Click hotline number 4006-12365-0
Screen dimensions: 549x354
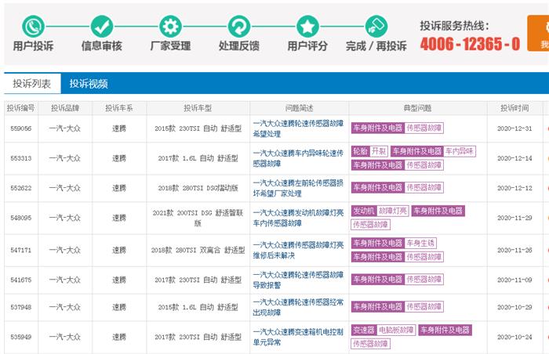tap(470, 44)
